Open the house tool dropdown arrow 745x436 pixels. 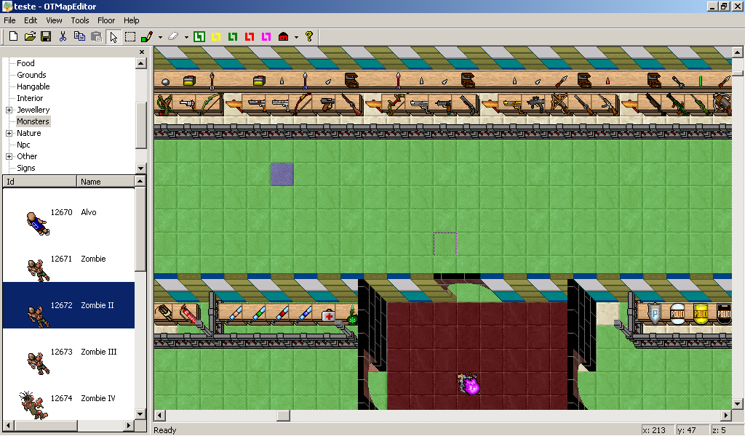(x=297, y=37)
